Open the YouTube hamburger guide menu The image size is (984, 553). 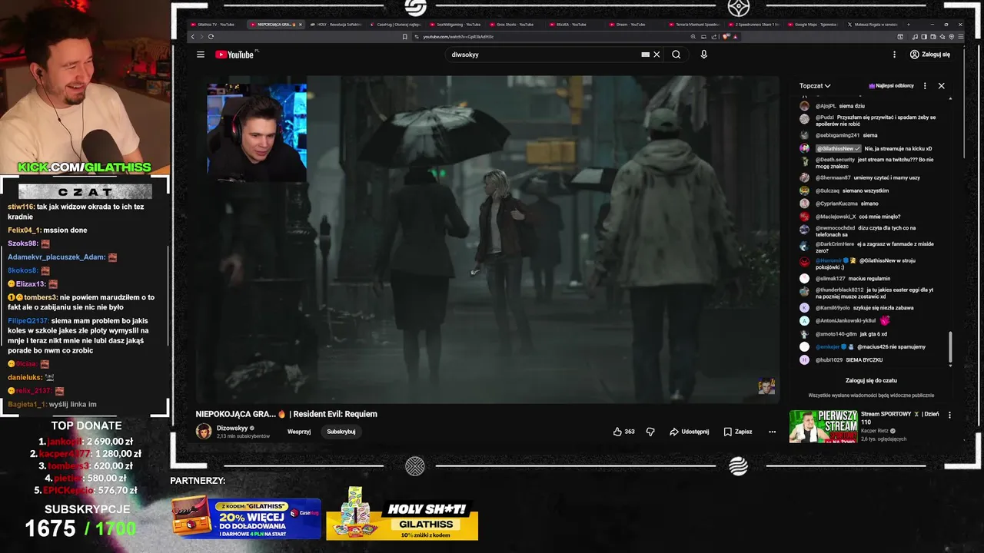pos(201,55)
